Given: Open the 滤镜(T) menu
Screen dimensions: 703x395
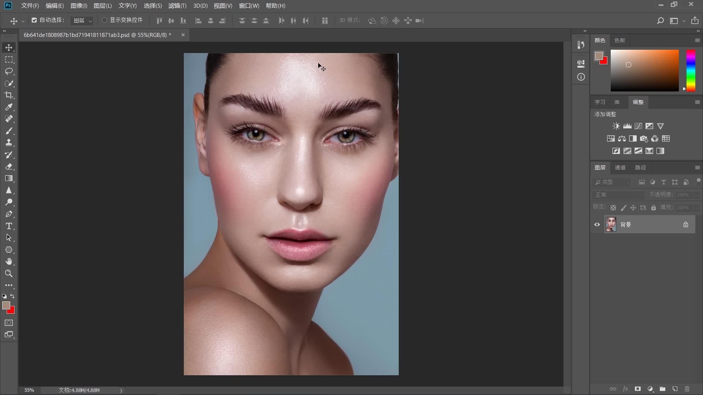Looking at the screenshot, I should click(x=177, y=6).
